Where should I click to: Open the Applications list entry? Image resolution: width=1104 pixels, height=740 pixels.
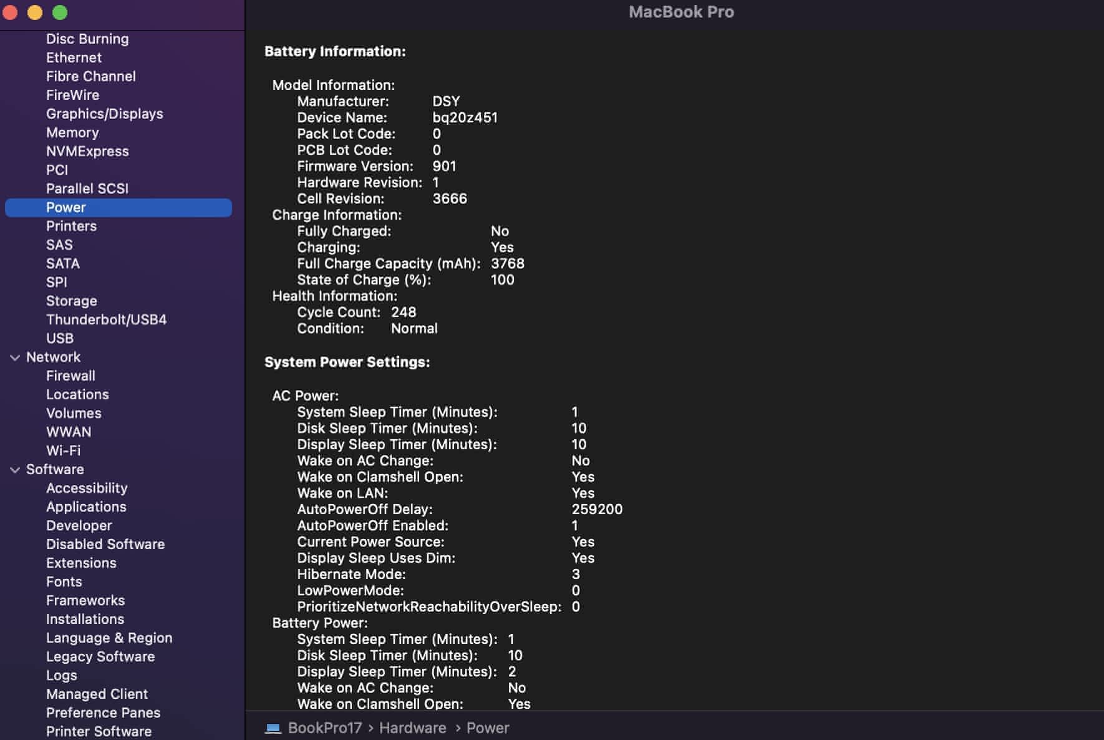[86, 507]
